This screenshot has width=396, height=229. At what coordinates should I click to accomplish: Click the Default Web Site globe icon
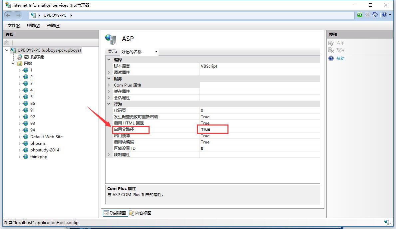point(26,136)
